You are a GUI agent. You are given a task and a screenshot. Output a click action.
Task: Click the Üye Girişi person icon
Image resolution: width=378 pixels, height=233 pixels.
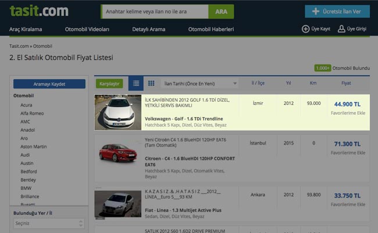341,29
